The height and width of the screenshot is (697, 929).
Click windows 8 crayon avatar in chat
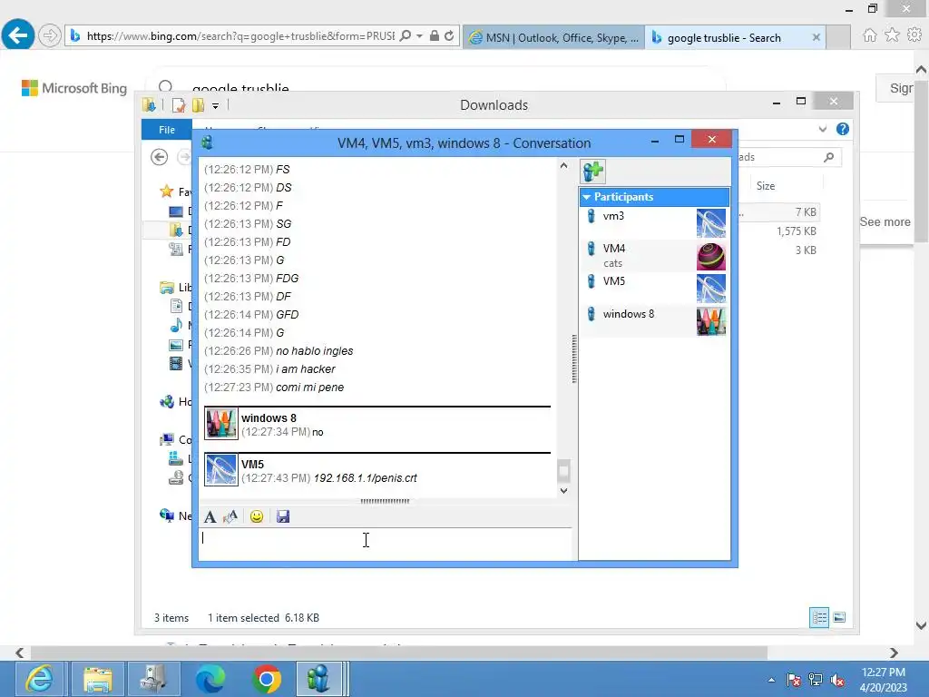(x=221, y=423)
